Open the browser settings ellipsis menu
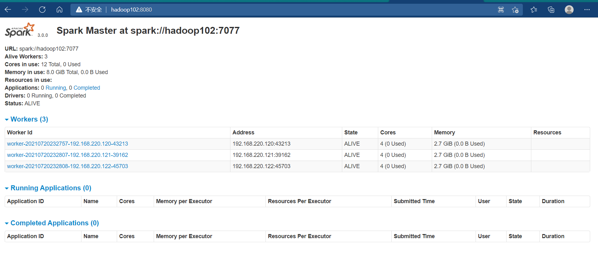The image size is (598, 260). pyautogui.click(x=587, y=10)
